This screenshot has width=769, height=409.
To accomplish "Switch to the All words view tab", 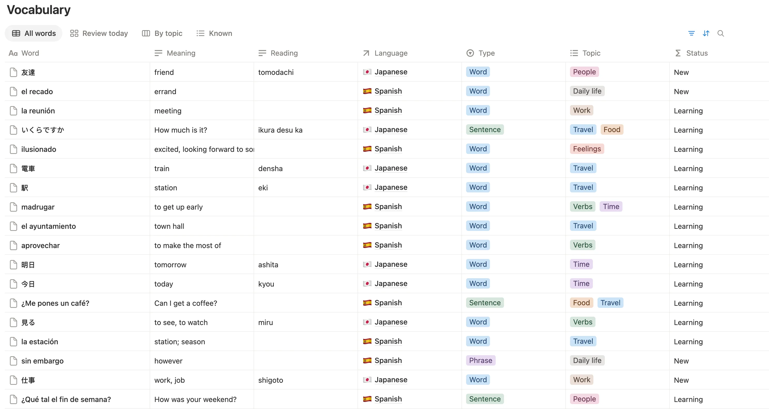I will 34,33.
